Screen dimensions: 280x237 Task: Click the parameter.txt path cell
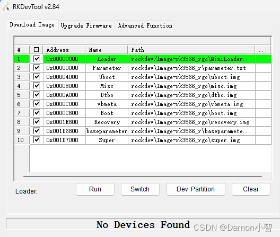tap(191, 68)
